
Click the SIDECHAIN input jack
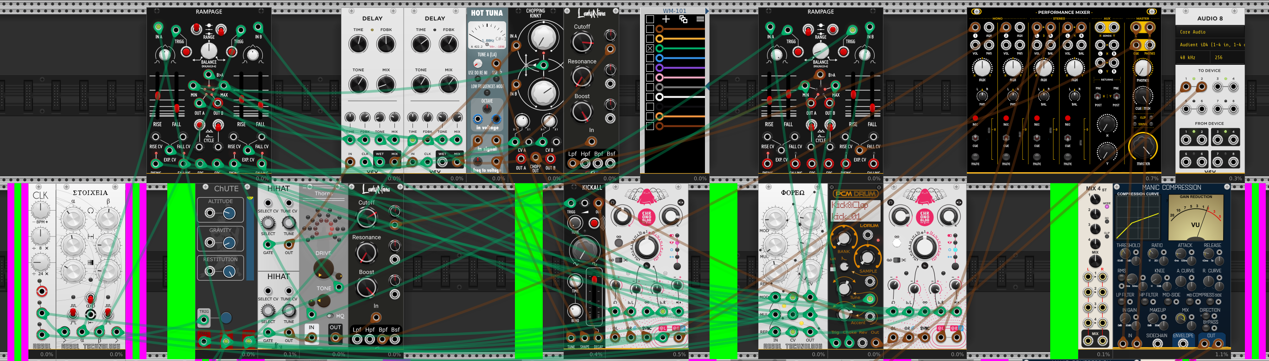click(x=1157, y=343)
